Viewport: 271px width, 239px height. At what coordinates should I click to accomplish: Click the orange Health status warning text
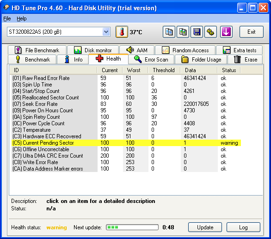56,227
